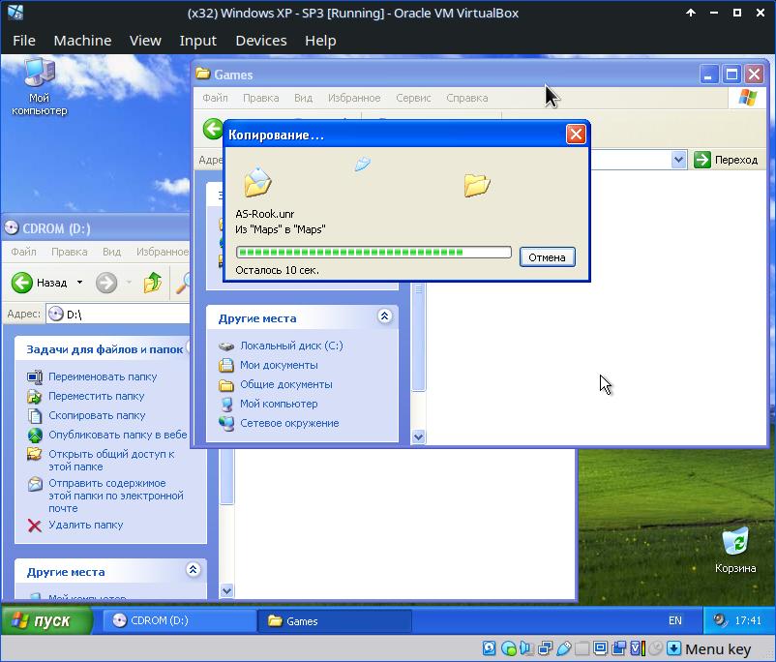The width and height of the screenshot is (776, 662).
Task: Click the shared folders indicator in VirtualBox status bar
Action: (582, 647)
